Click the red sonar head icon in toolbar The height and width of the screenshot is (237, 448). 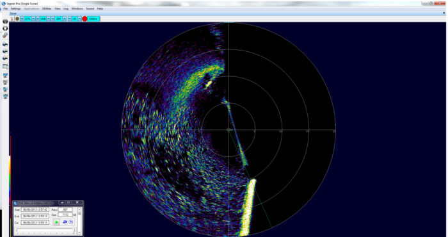click(12, 19)
